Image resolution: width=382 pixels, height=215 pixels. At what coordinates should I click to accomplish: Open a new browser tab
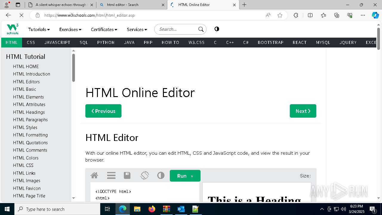(244, 5)
